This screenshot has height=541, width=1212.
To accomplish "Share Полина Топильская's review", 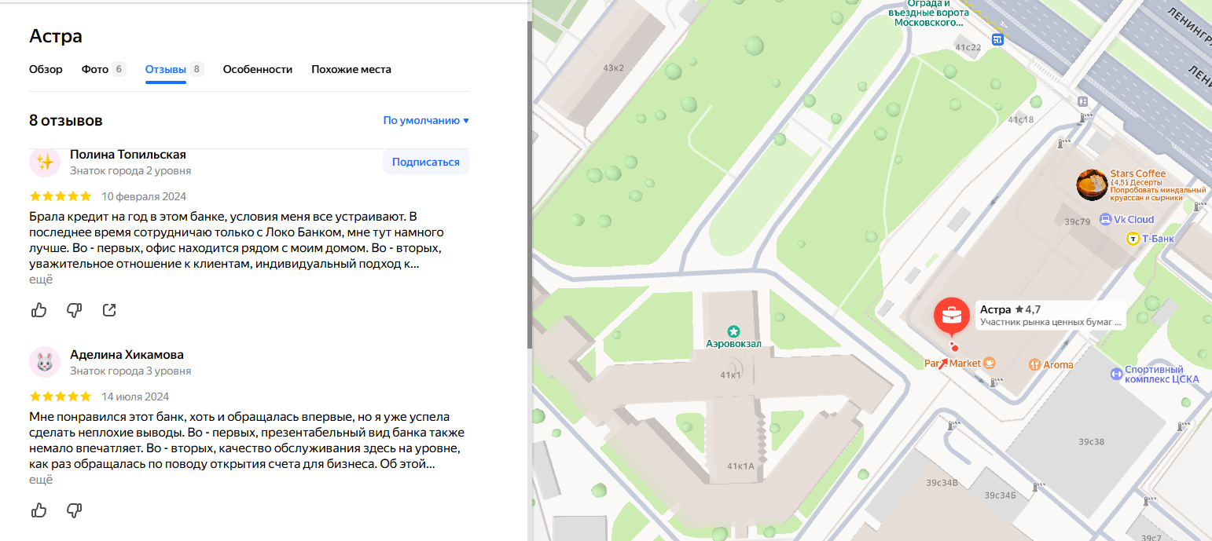I will [x=109, y=310].
